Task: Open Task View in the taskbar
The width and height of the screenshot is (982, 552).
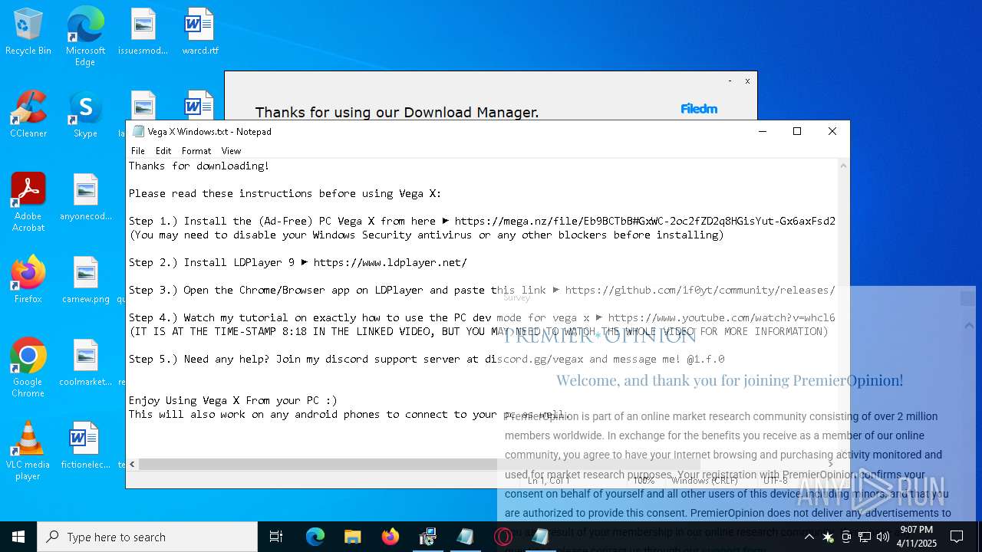Action: pos(276,537)
